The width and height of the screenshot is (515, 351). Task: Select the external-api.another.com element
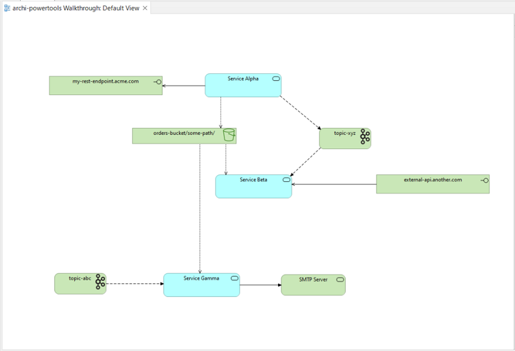[x=433, y=184]
